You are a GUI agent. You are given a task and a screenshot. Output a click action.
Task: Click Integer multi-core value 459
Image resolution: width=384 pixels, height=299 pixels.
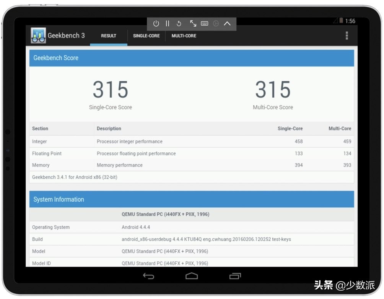[347, 142]
